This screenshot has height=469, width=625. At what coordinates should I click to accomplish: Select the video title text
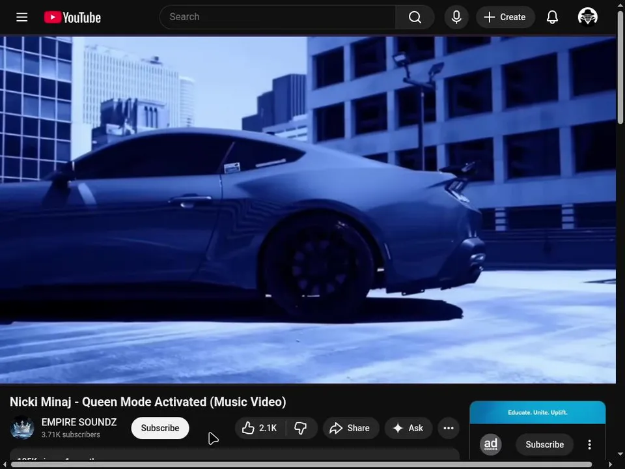click(x=148, y=402)
